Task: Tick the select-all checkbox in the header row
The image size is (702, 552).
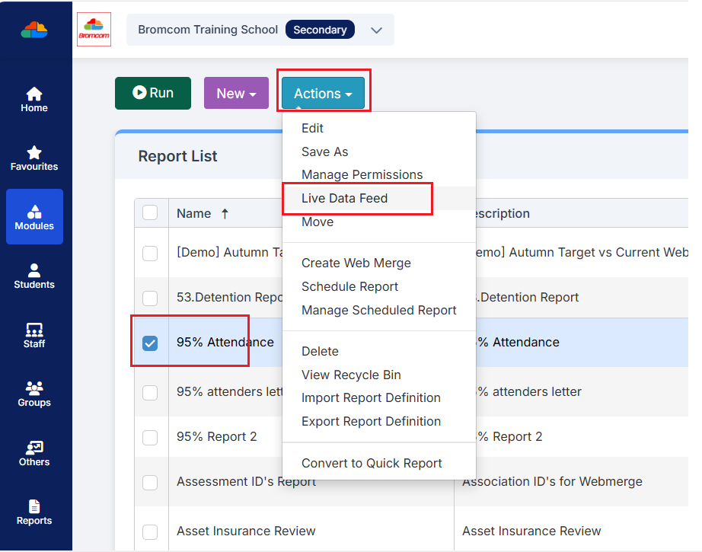Action: (x=150, y=213)
